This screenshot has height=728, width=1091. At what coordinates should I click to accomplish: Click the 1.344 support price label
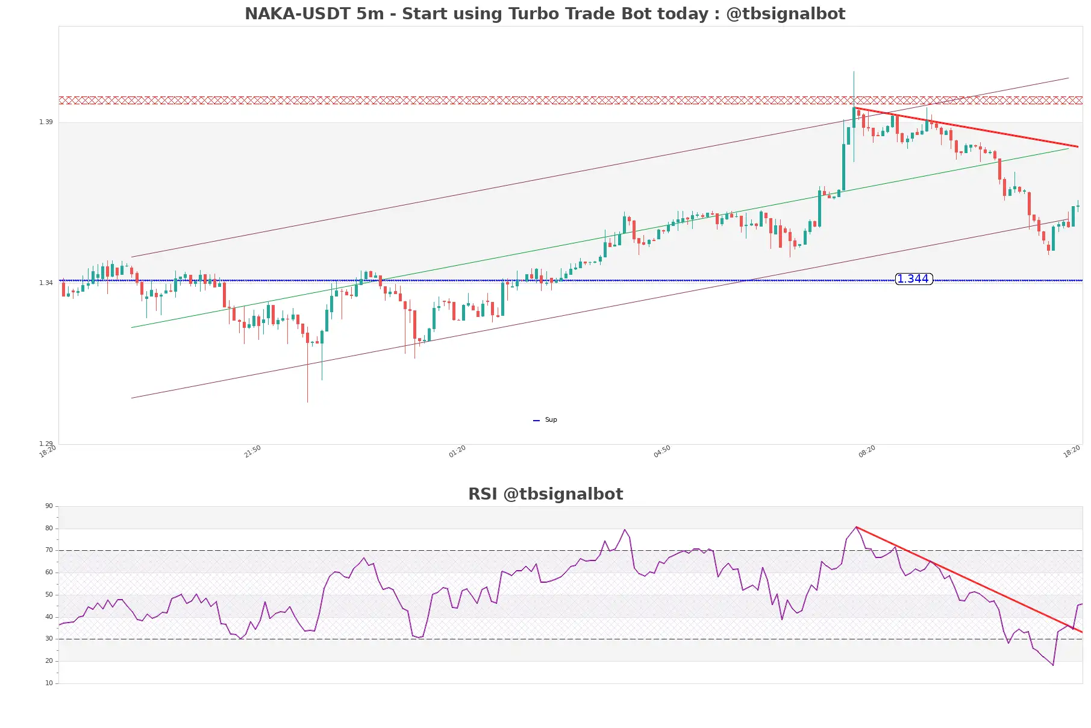pos(913,279)
